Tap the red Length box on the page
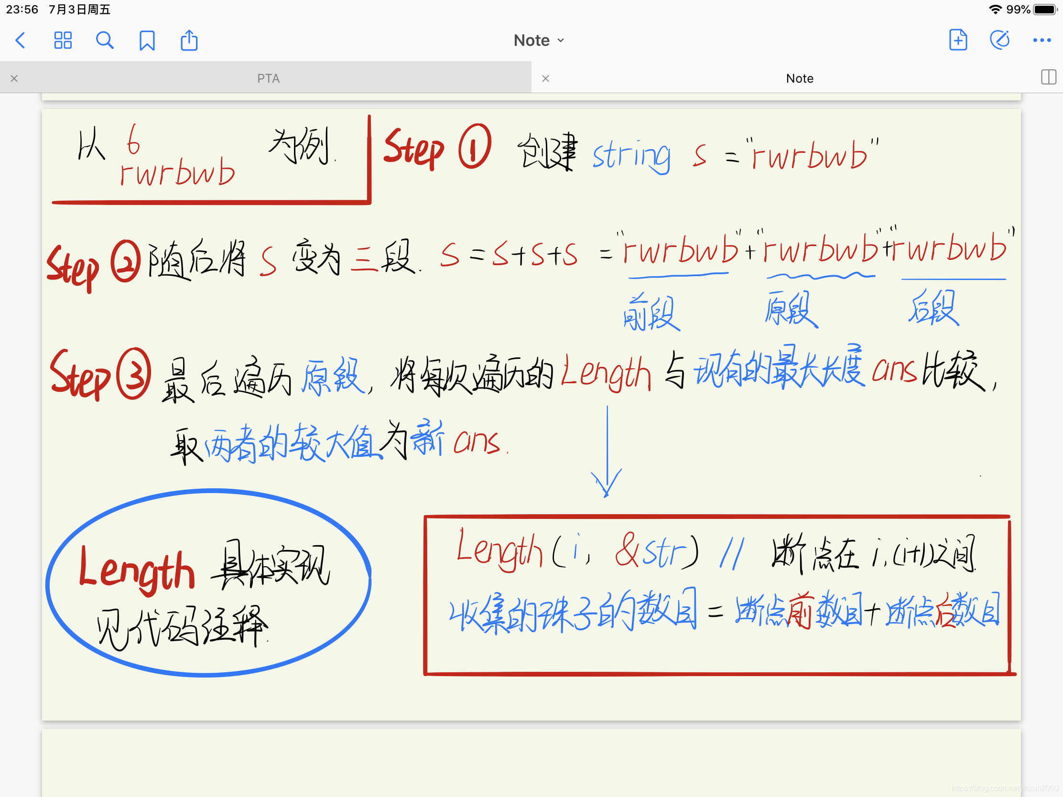Screen dimensions: 1063x797 (x=718, y=596)
